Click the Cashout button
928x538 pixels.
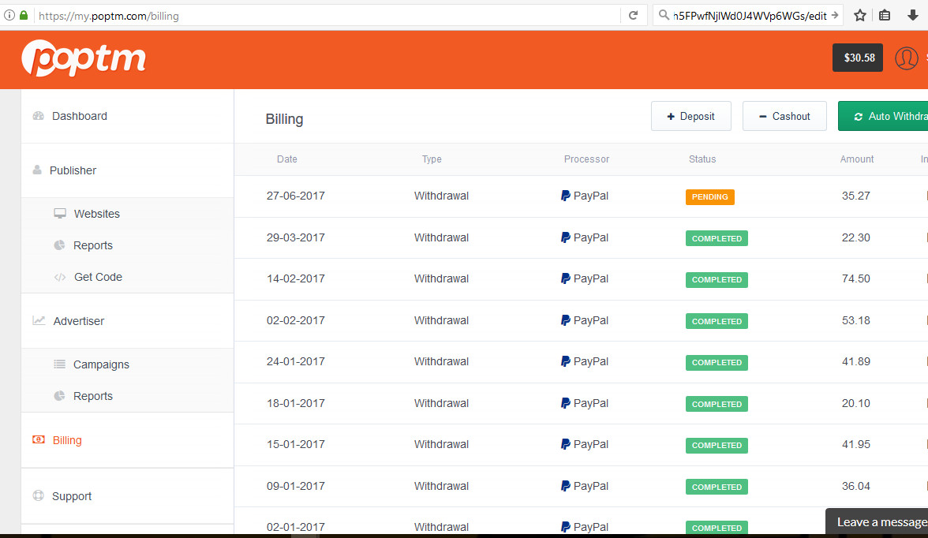[784, 116]
